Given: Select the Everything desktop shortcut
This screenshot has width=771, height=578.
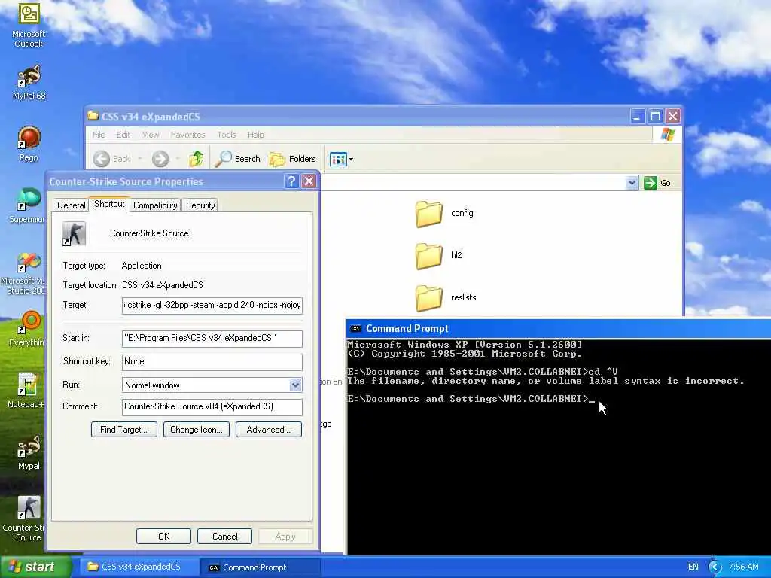Looking at the screenshot, I should (x=27, y=328).
